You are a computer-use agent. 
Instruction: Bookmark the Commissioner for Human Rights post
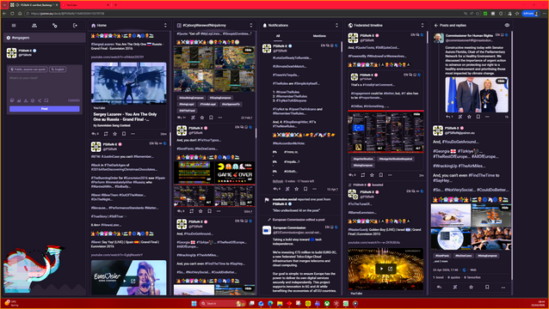coord(478,117)
